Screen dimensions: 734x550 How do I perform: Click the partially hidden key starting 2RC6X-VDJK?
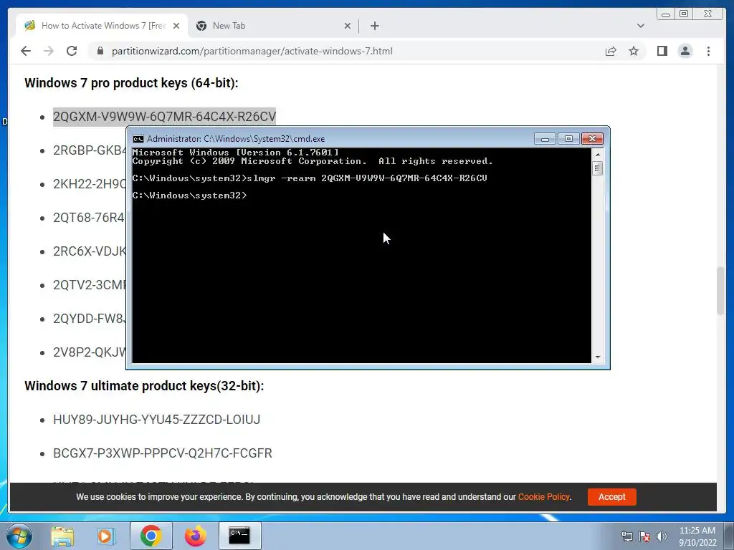[90, 251]
